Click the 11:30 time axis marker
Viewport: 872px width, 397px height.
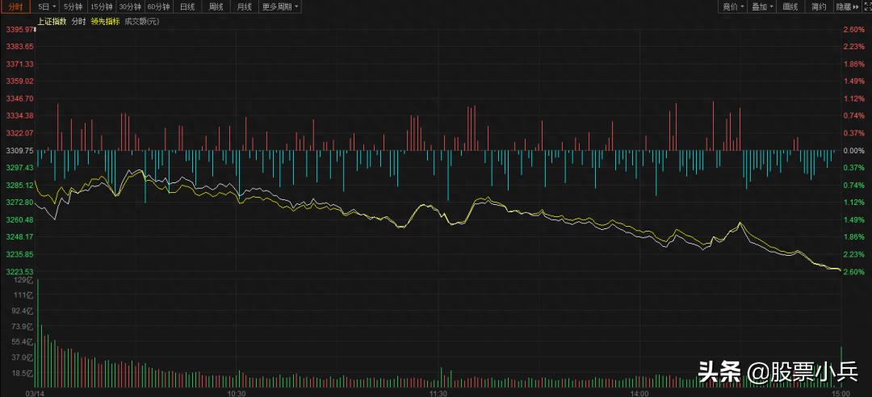pyautogui.click(x=438, y=393)
